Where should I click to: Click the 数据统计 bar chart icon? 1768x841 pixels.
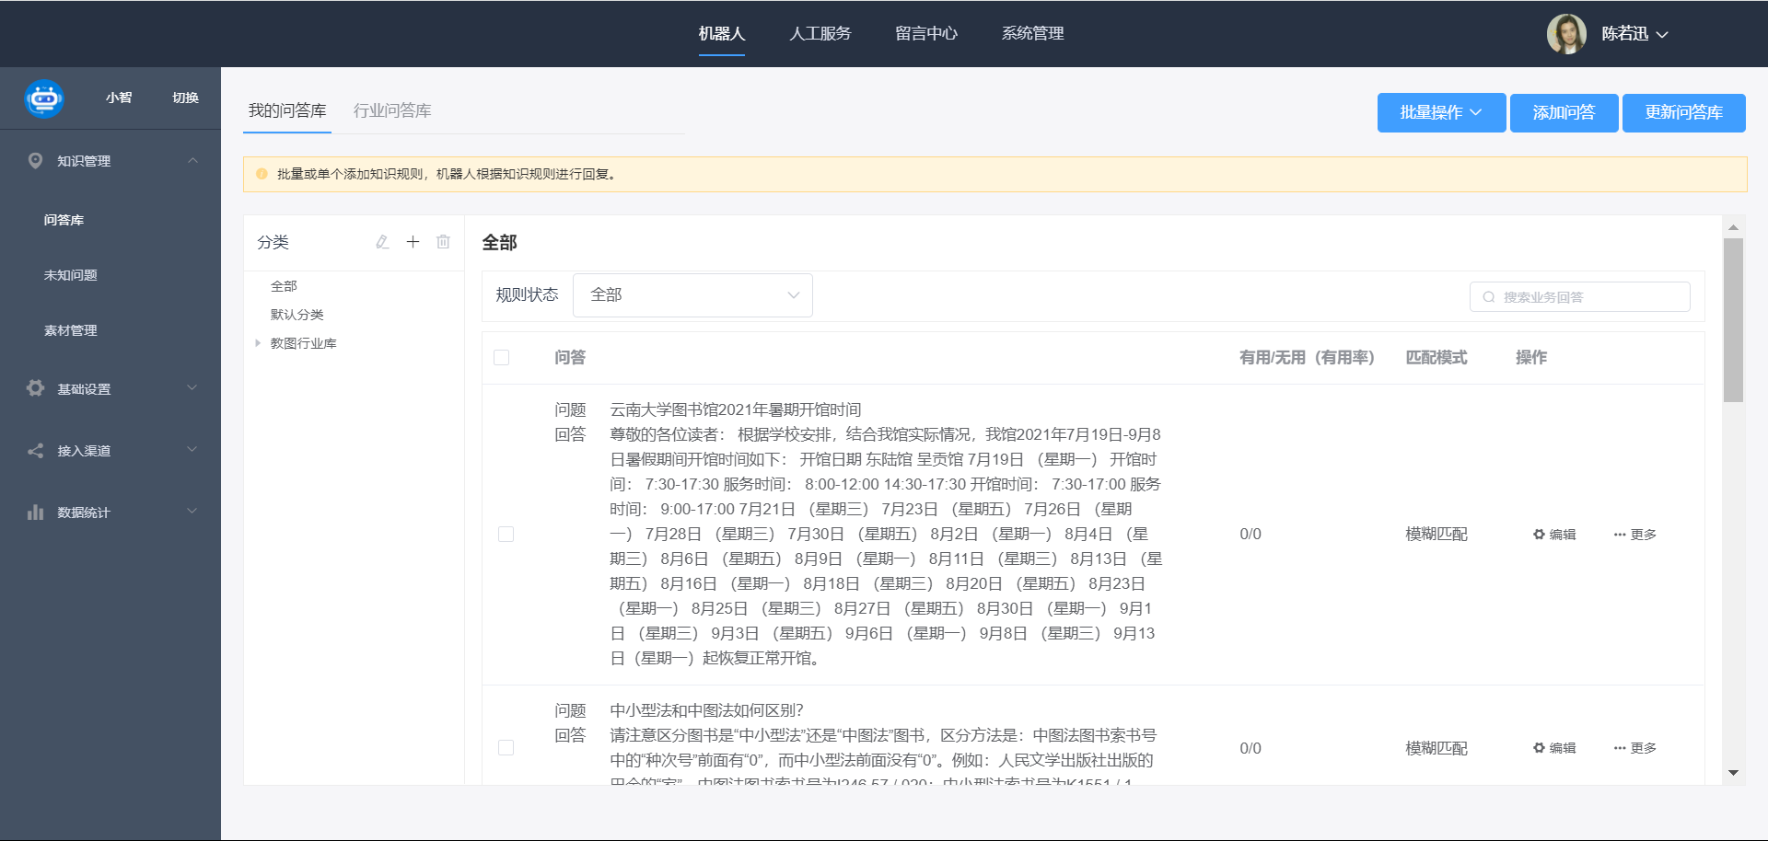36,513
